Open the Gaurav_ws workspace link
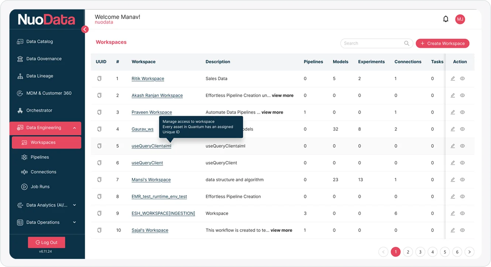Viewport: 491px width, 267px height. click(x=143, y=129)
